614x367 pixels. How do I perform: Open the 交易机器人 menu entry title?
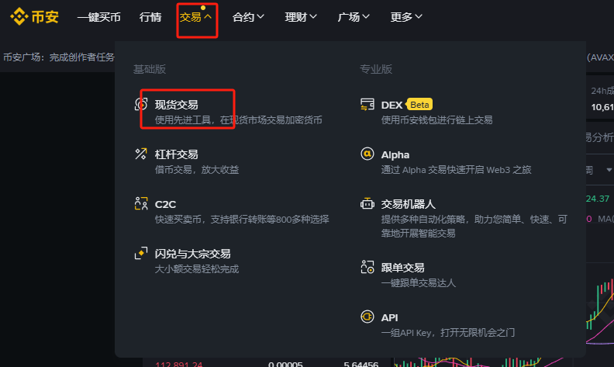pos(408,204)
